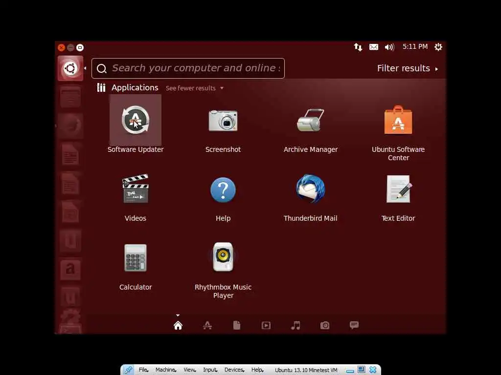Image resolution: width=501 pixels, height=375 pixels.
Task: Open Rhythmbox Music Player
Action: (223, 257)
